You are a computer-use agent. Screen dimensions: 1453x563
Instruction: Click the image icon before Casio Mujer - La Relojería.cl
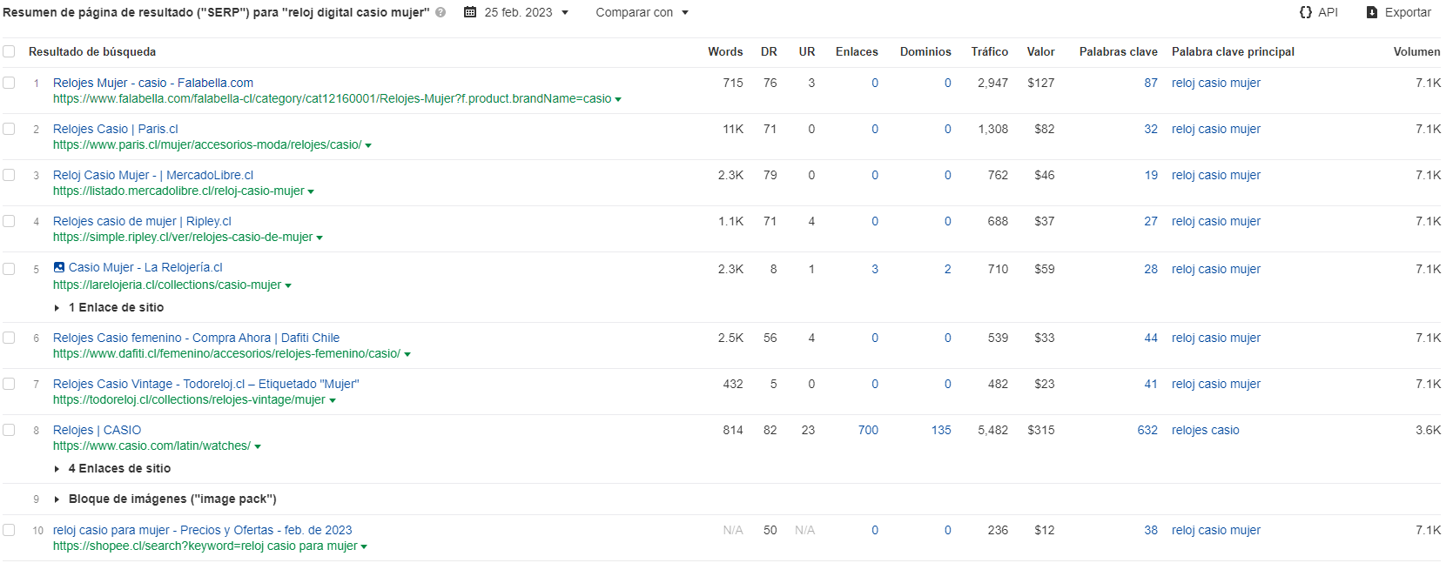click(59, 267)
